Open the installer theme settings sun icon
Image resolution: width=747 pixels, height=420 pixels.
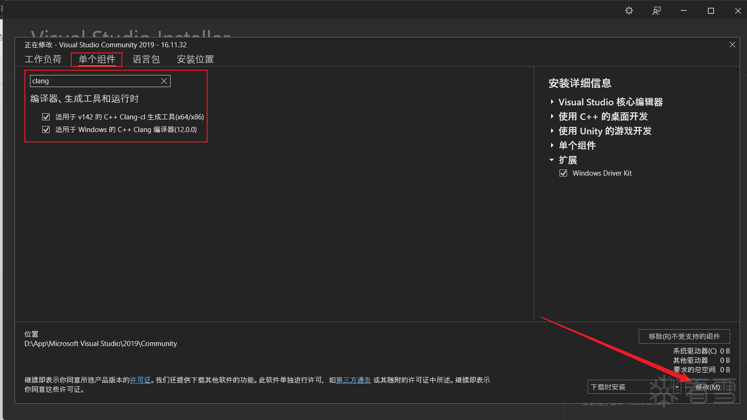click(x=629, y=11)
